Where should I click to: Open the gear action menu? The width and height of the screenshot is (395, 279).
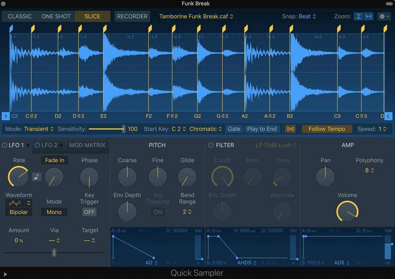pos(384,16)
